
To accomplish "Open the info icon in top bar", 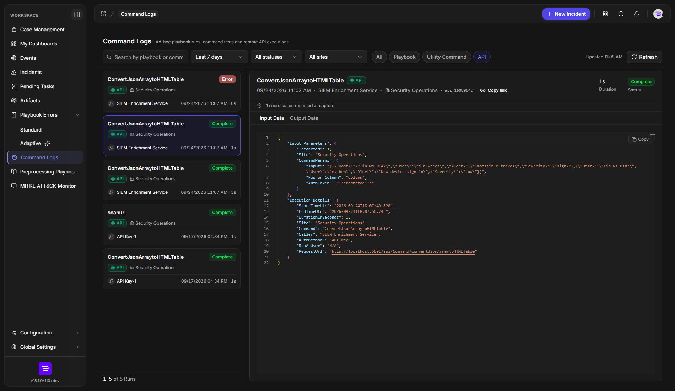I will tap(621, 14).
